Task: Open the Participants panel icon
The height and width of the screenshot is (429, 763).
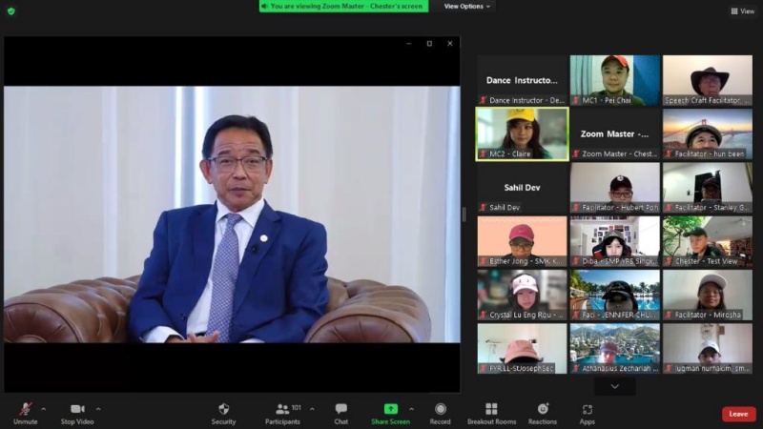Action: (x=282, y=409)
